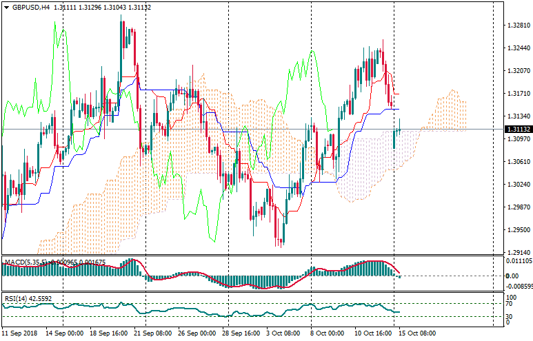Image resolution: width=533 pixels, height=341 pixels.
Task: Click the 14 Sep 00:00 time label
Action: pos(64,333)
